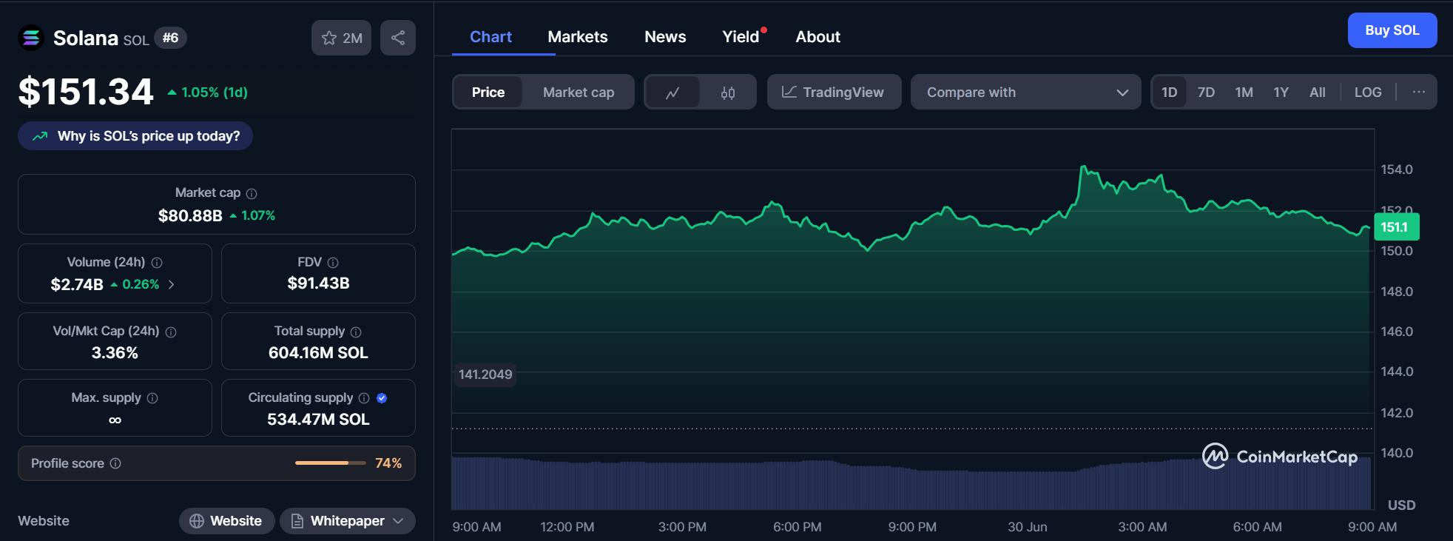Click the 141.2049 price label on chart
The image size is (1453, 541).
(x=485, y=374)
